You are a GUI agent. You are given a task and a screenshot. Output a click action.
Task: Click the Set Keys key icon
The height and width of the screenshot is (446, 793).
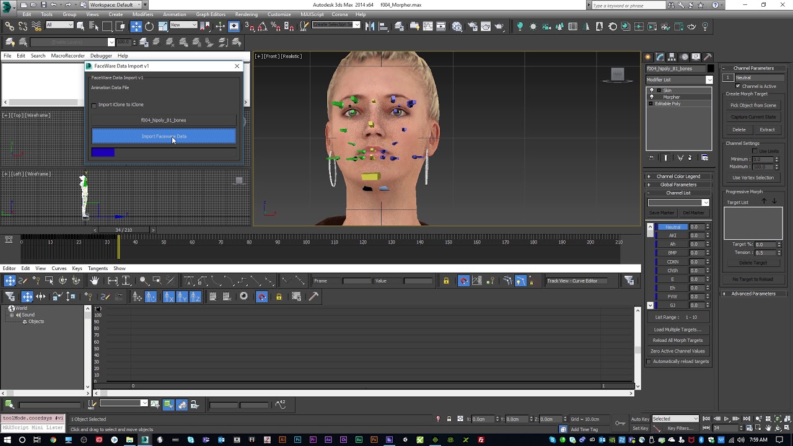click(620, 423)
